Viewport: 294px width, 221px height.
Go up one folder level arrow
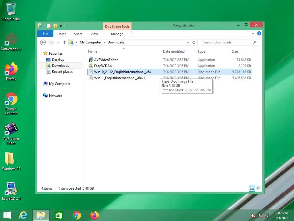pyautogui.click(x=65, y=42)
